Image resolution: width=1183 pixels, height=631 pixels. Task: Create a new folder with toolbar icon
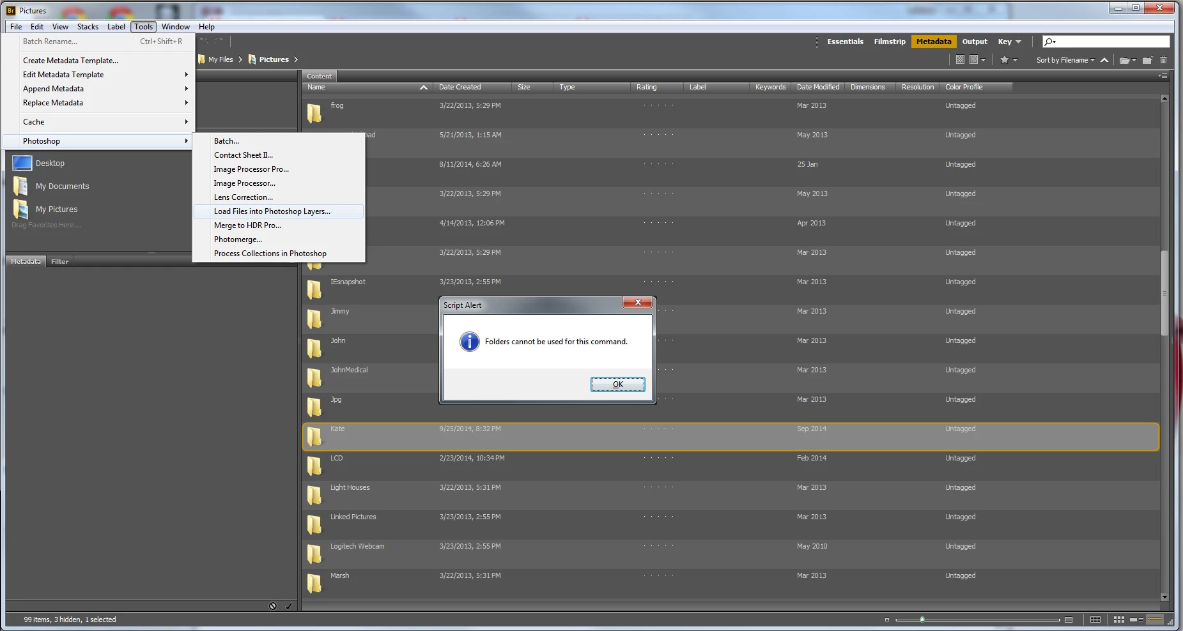pyautogui.click(x=1148, y=60)
